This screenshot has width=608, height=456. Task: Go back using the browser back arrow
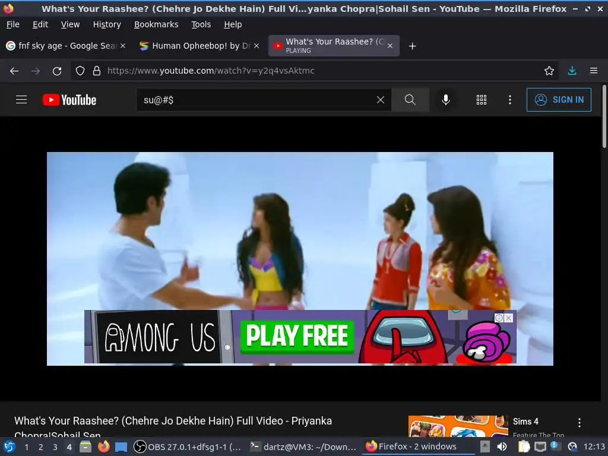click(x=14, y=71)
